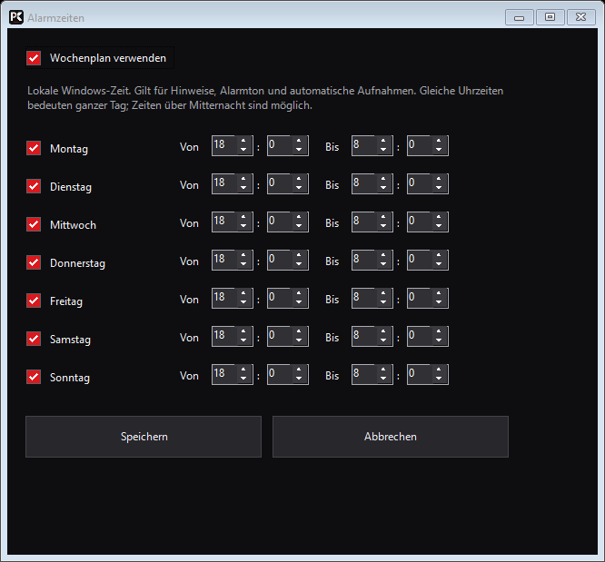The width and height of the screenshot is (605, 562).
Task: Increase Montag Von minute with up arrow
Action: pos(299,141)
